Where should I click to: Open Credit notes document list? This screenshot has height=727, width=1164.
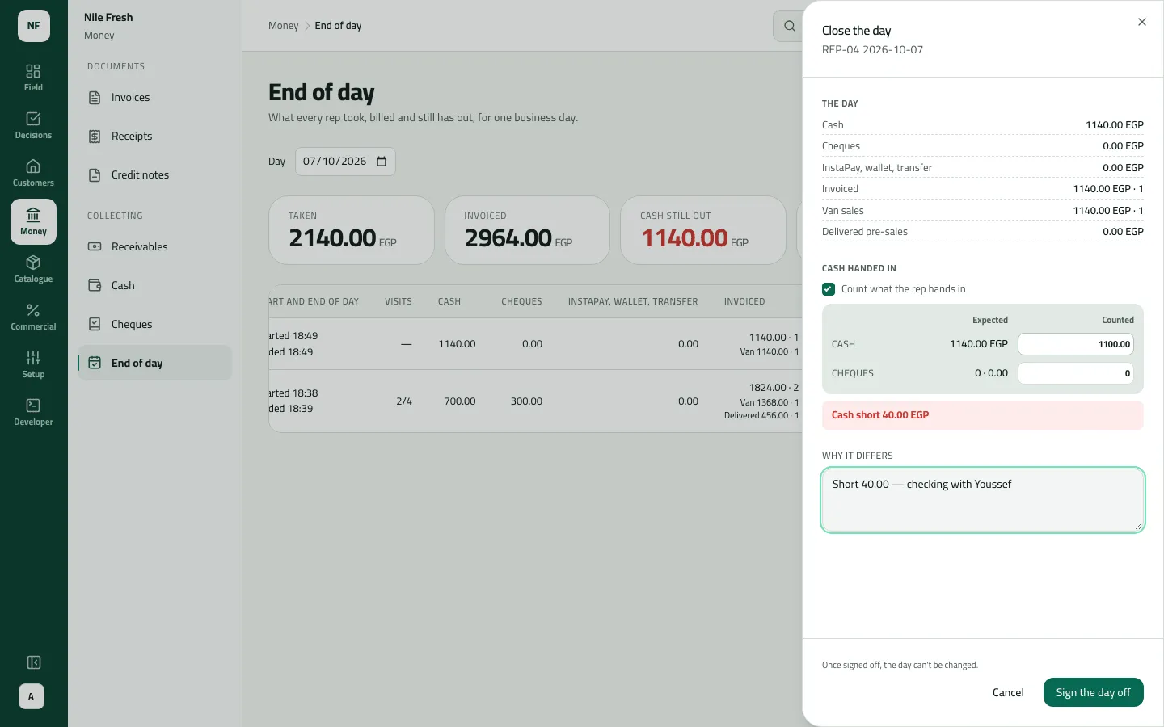pyautogui.click(x=154, y=175)
